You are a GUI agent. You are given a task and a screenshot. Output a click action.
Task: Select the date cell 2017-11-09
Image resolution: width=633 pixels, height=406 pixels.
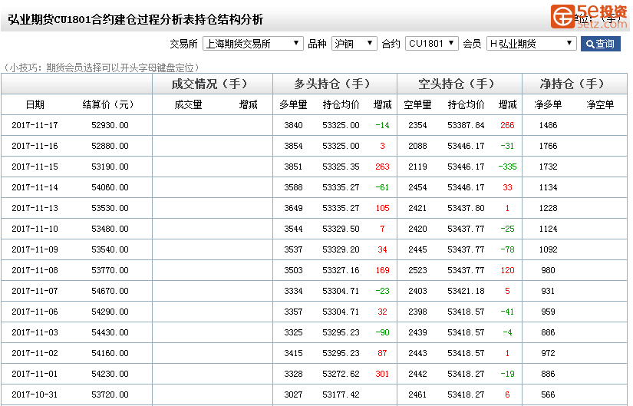tap(35, 249)
